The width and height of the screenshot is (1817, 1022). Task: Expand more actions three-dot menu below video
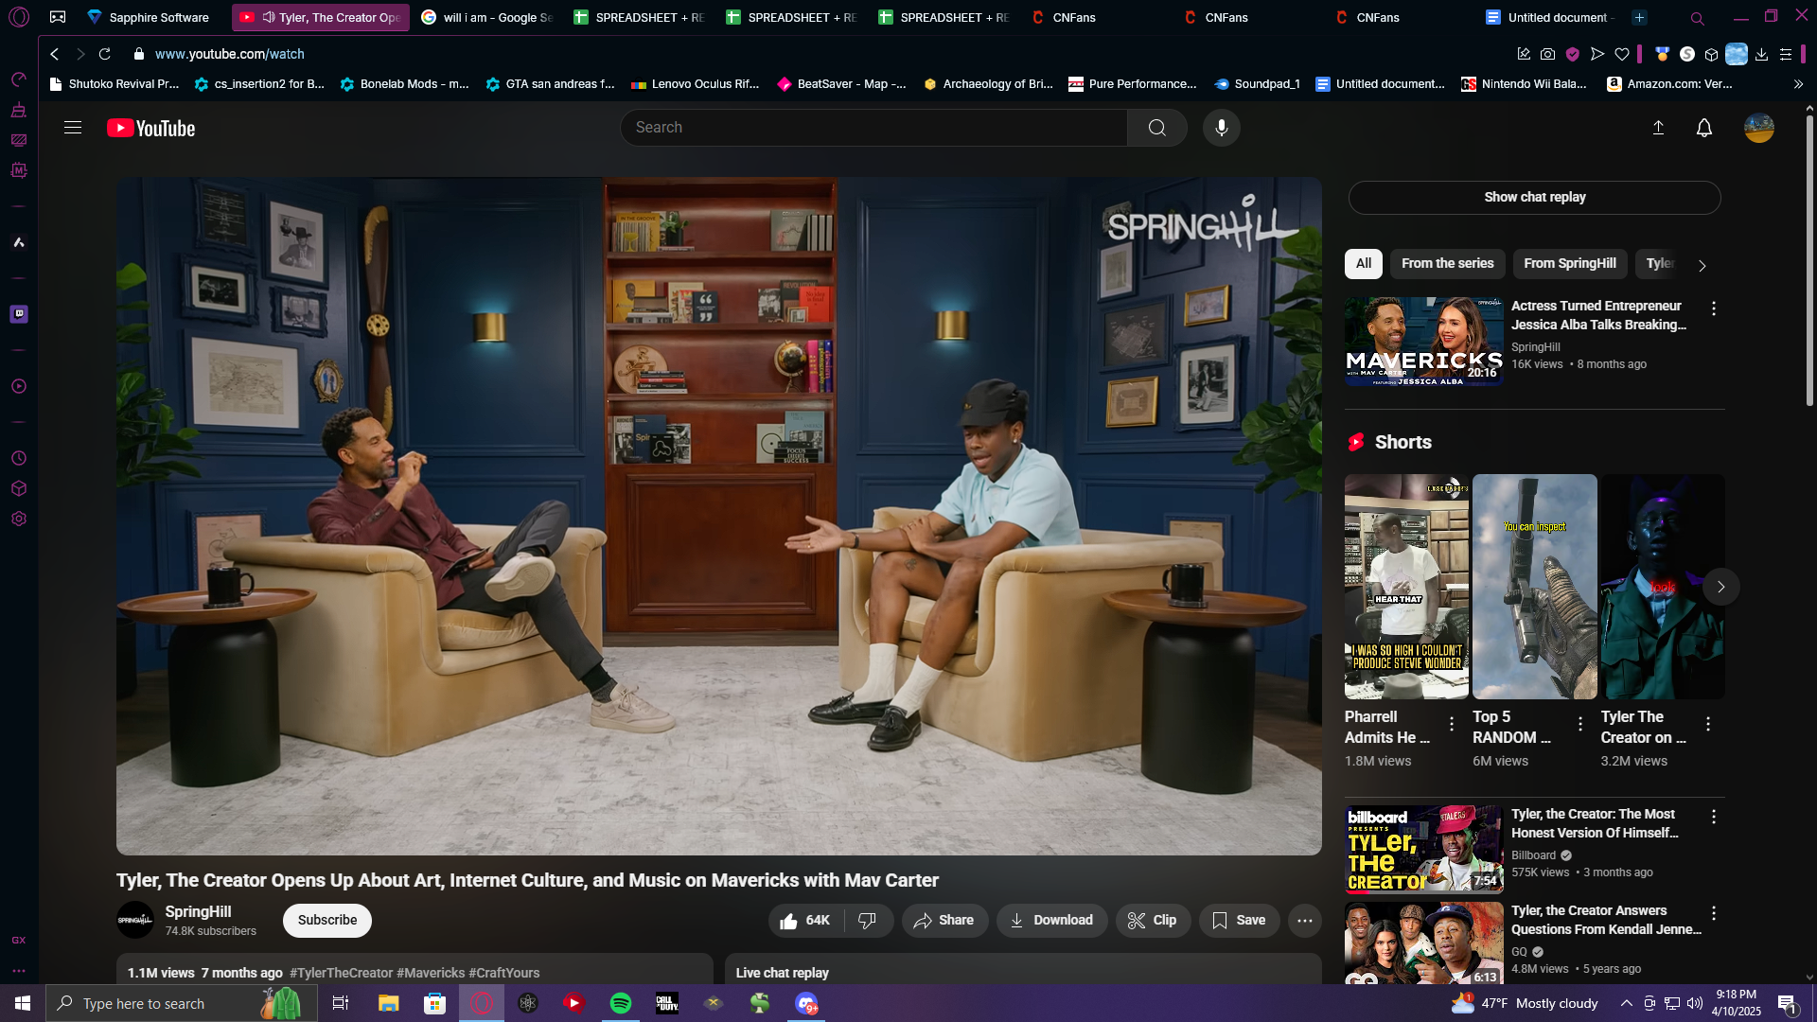tap(1304, 920)
